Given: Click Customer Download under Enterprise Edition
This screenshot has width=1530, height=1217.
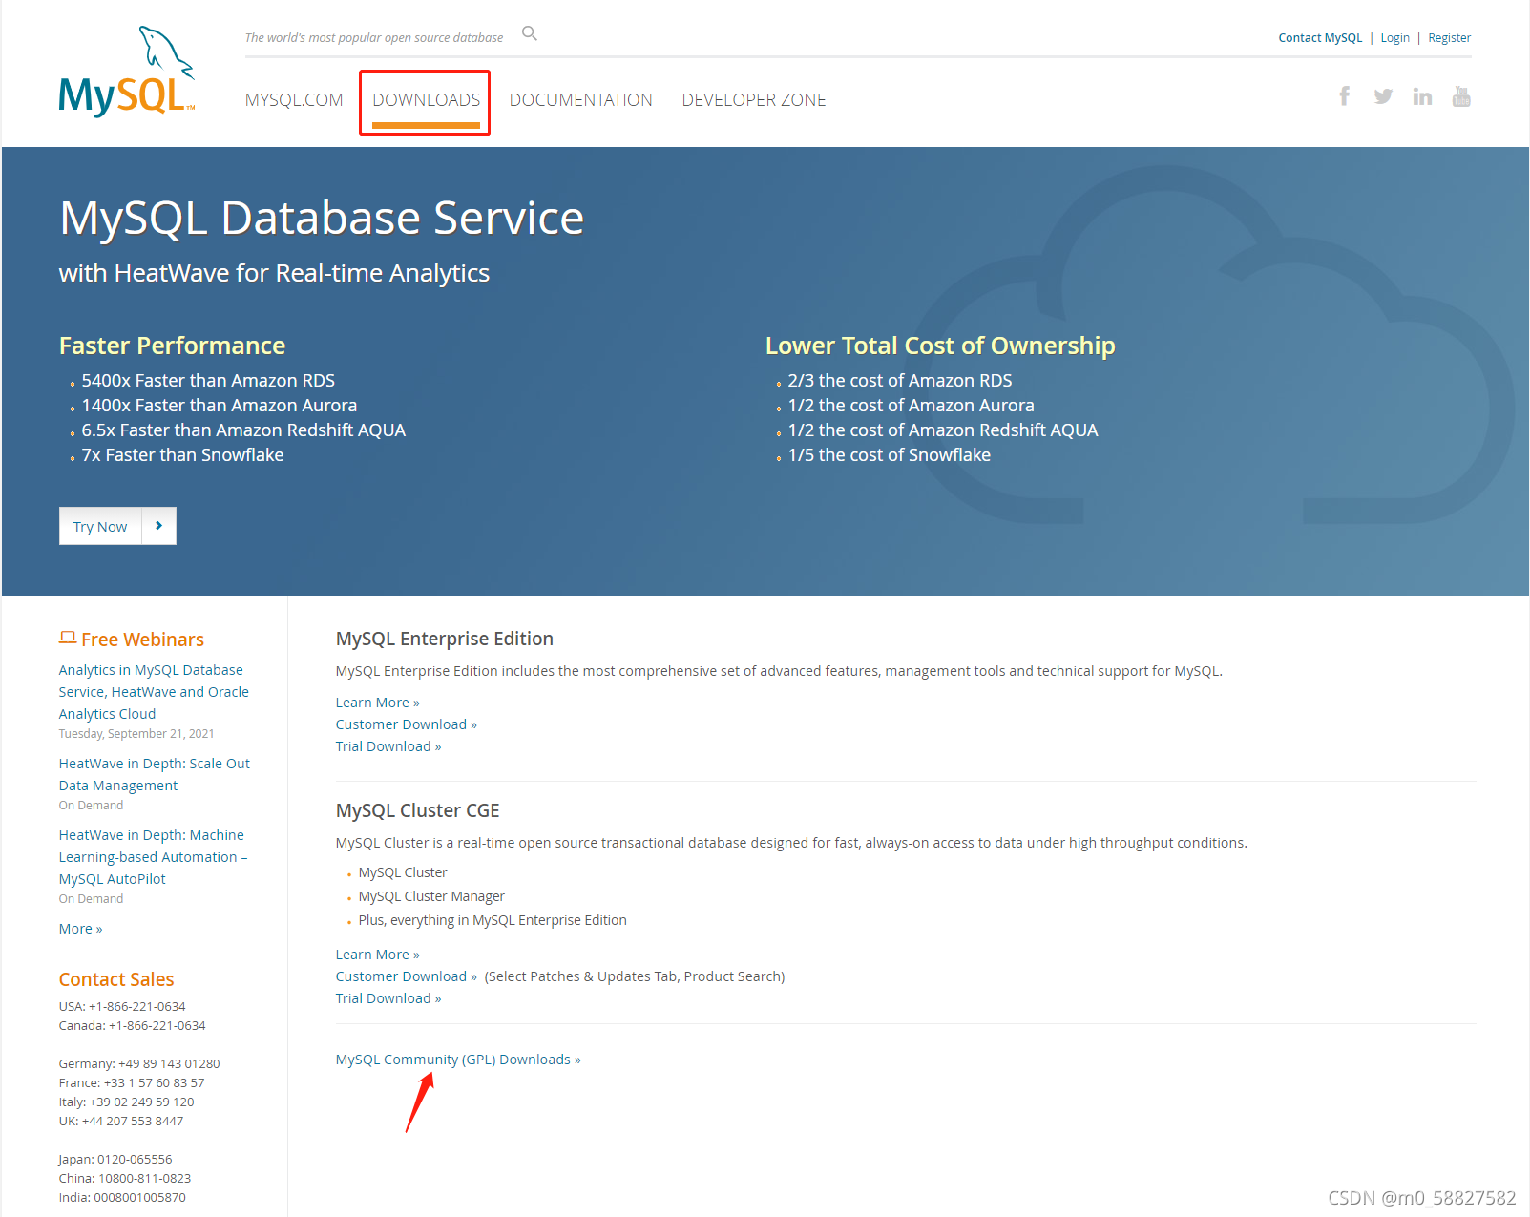Looking at the screenshot, I should (406, 724).
